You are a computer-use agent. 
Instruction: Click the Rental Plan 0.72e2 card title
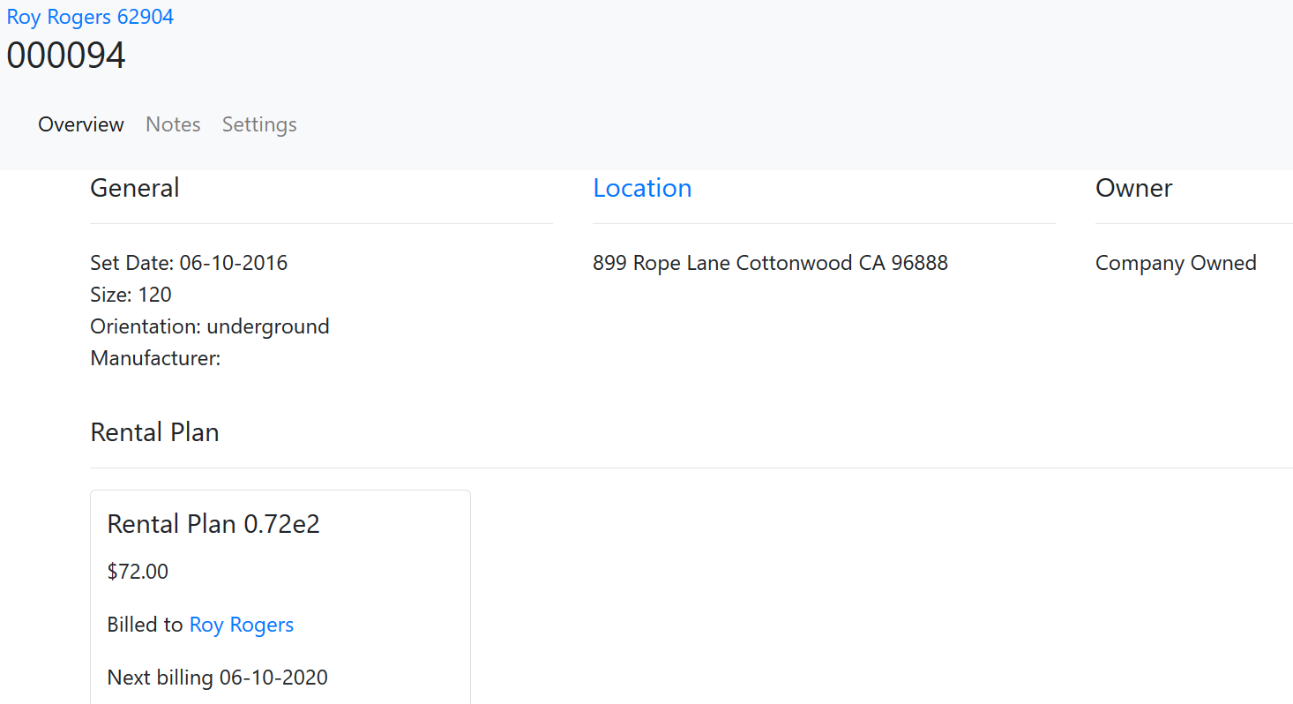[213, 524]
